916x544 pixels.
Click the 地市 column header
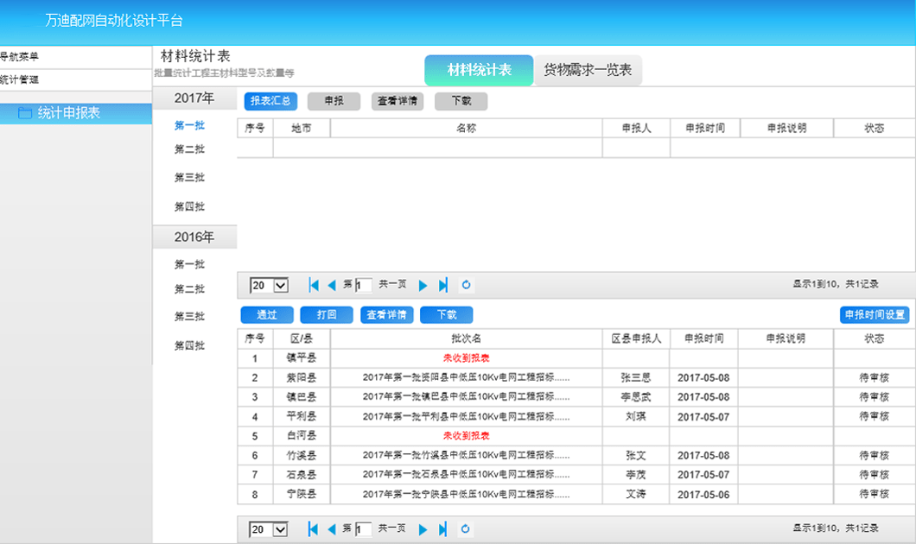(302, 129)
